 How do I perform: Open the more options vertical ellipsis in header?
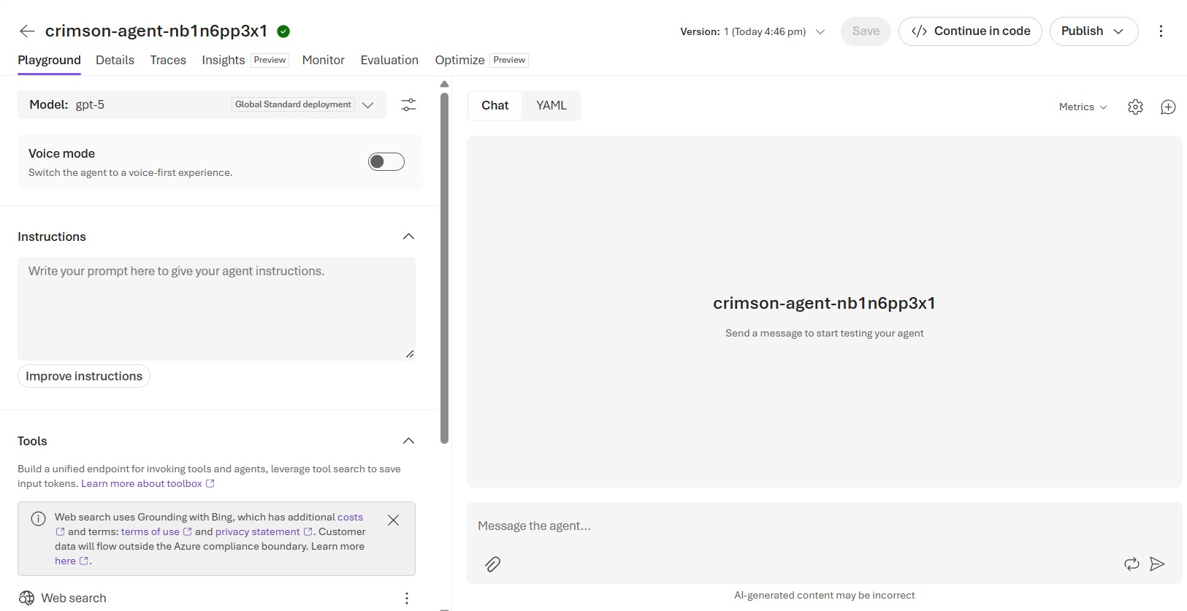pyautogui.click(x=1161, y=31)
